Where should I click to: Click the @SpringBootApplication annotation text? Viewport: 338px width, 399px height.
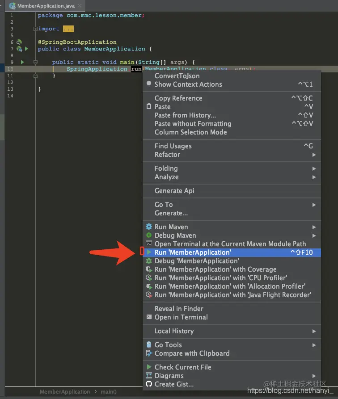(77, 42)
